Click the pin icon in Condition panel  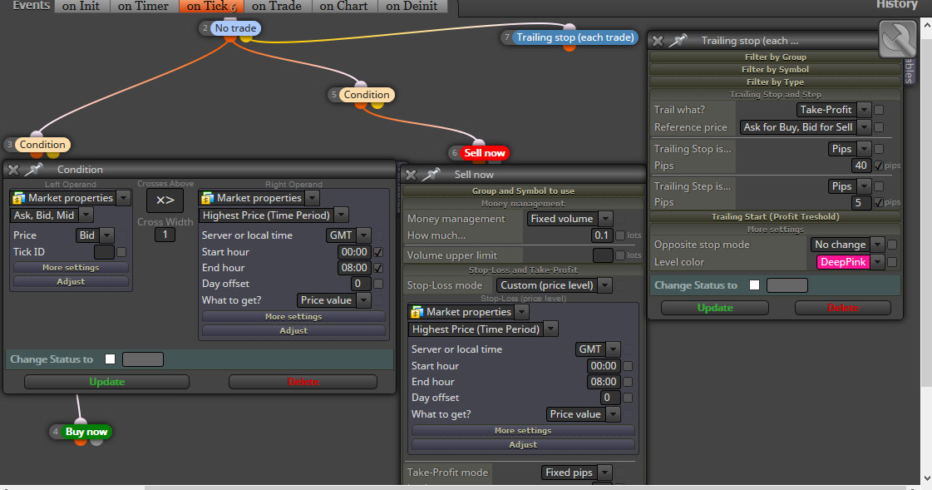[34, 170]
